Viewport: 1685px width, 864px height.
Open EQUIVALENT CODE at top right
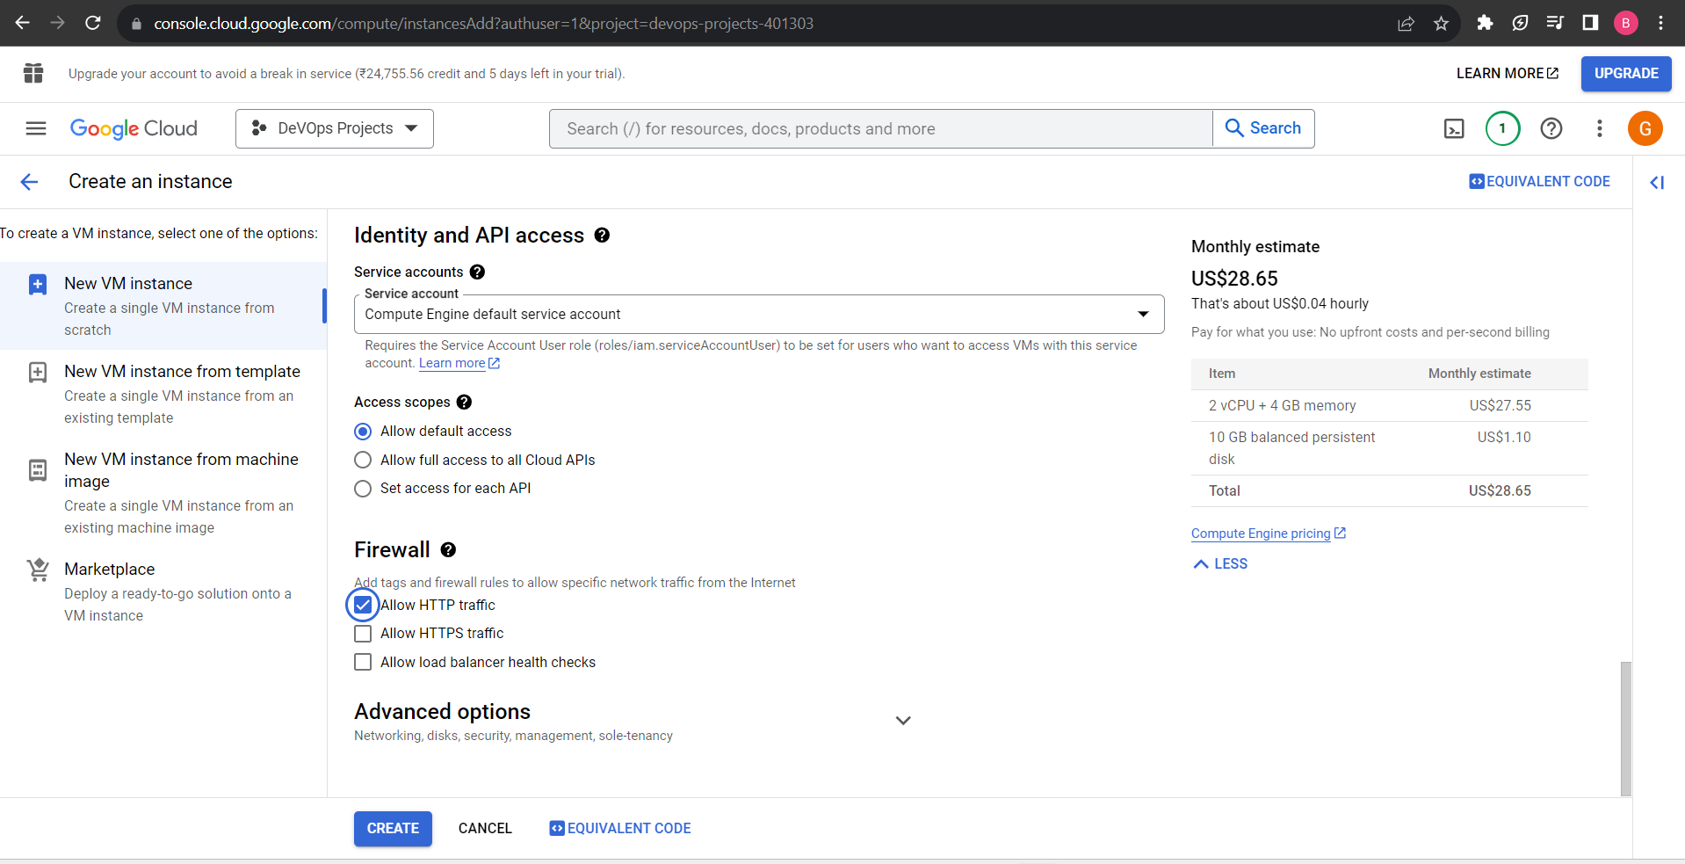(1540, 181)
